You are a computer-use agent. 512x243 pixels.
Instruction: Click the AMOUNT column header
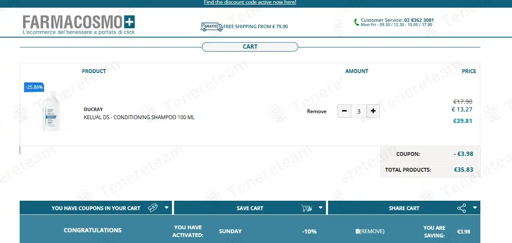[357, 71]
